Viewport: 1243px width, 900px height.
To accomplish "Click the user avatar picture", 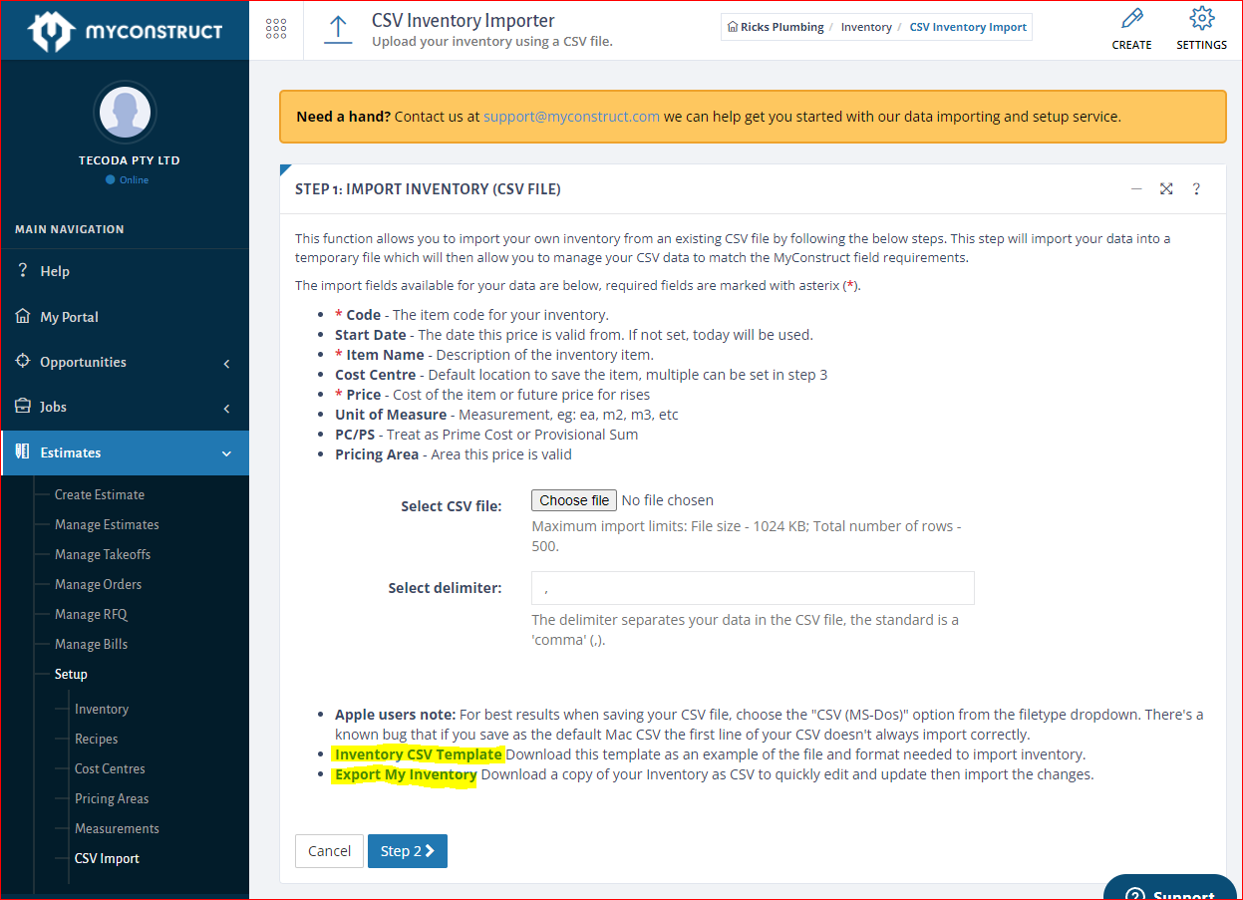I will pyautogui.click(x=125, y=112).
